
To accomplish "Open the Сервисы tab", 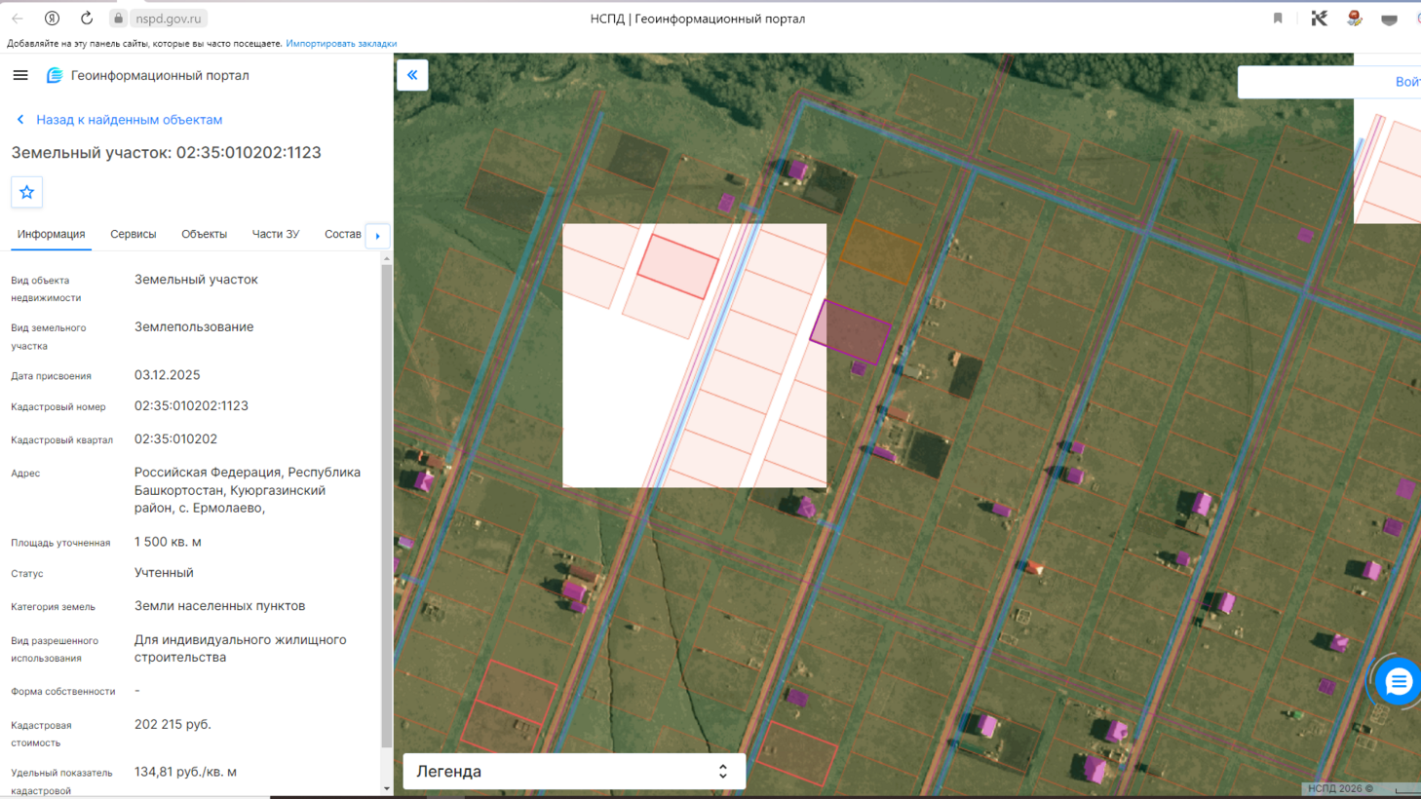I will (134, 235).
